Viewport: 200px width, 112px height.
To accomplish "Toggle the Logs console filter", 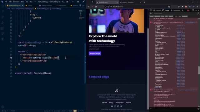I will click(162, 16).
